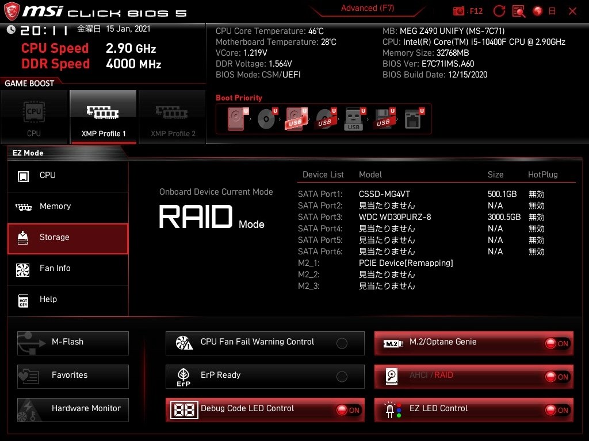Viewport: 589px width, 441px height.
Task: Switch to Advanced (F7) mode
Action: click(x=368, y=8)
